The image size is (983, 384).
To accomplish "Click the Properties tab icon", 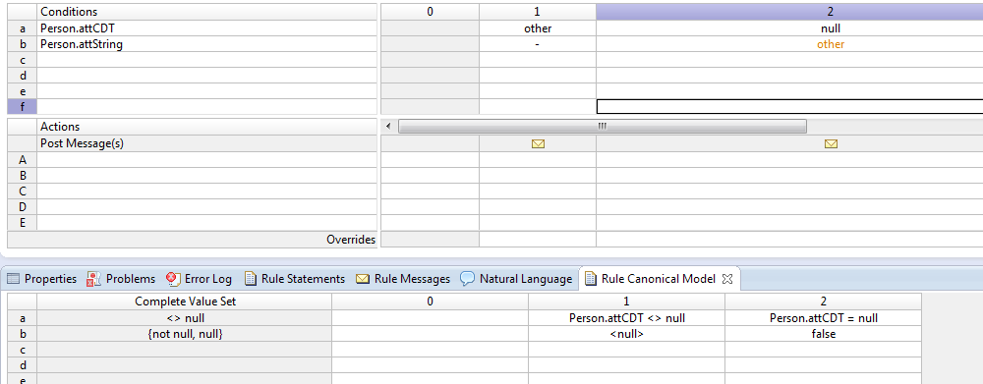I will click(x=13, y=279).
